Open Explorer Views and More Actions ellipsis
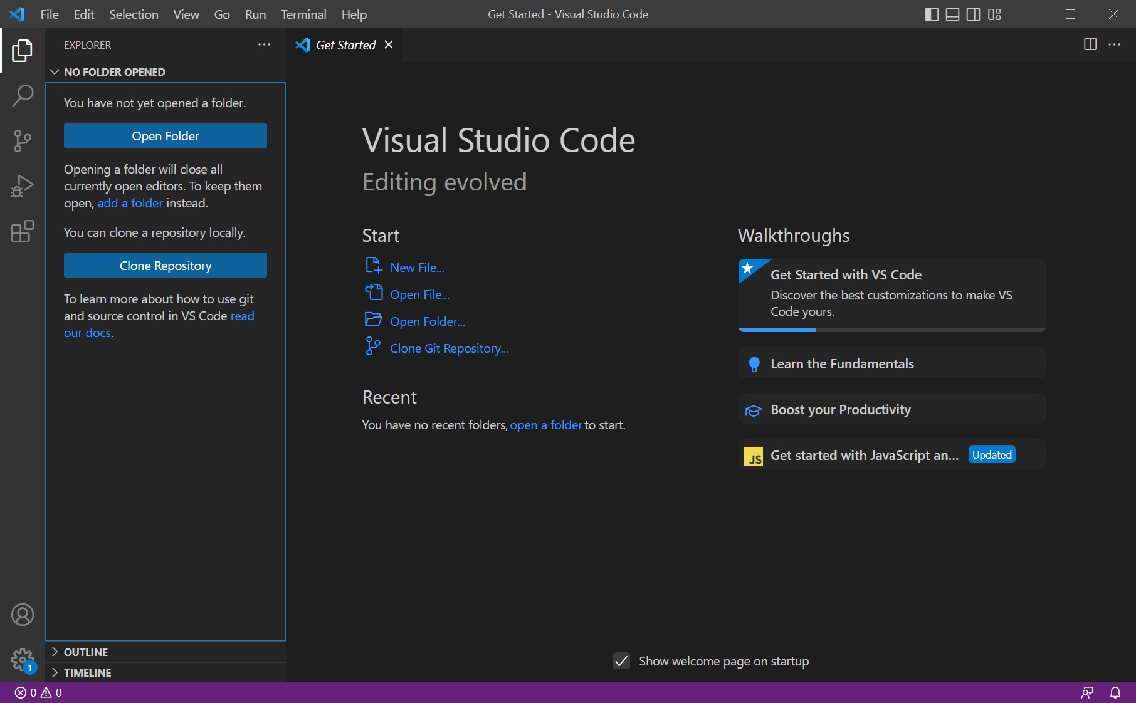 [264, 44]
